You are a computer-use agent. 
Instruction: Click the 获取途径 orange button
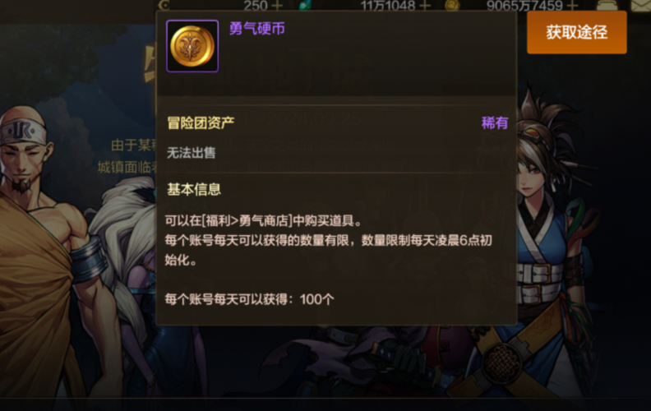tap(577, 32)
